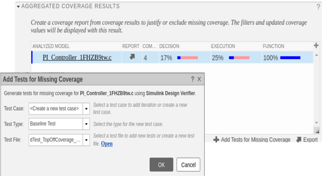Collapse the Aggregated Coverage Results section
322x180 pixels.
(18, 7)
